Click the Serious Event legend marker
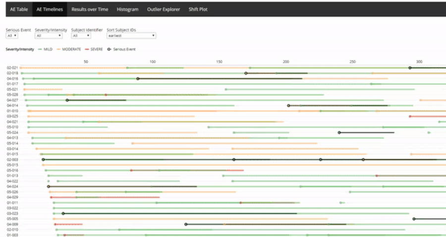The image size is (446, 237). click(109, 49)
